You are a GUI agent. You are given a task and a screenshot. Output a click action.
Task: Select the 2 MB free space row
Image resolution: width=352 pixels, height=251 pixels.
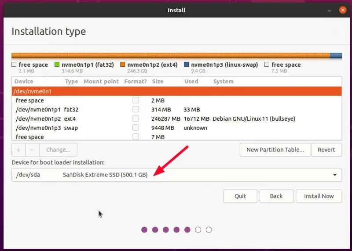[x=177, y=100]
